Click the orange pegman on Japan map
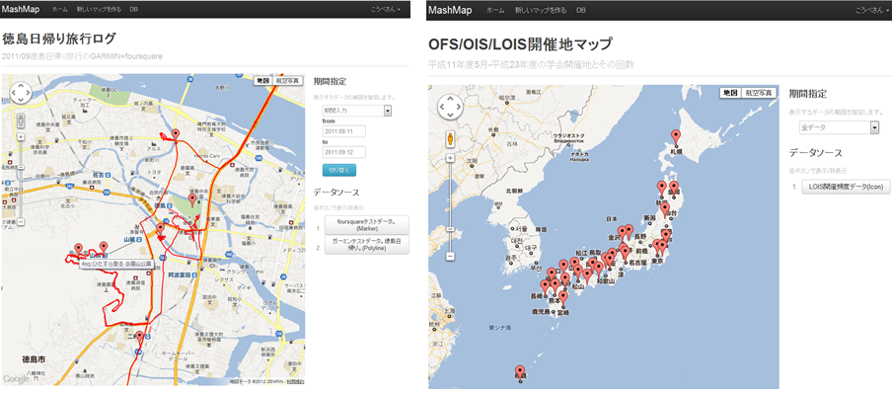The height and width of the screenshot is (393, 892). coord(451,138)
